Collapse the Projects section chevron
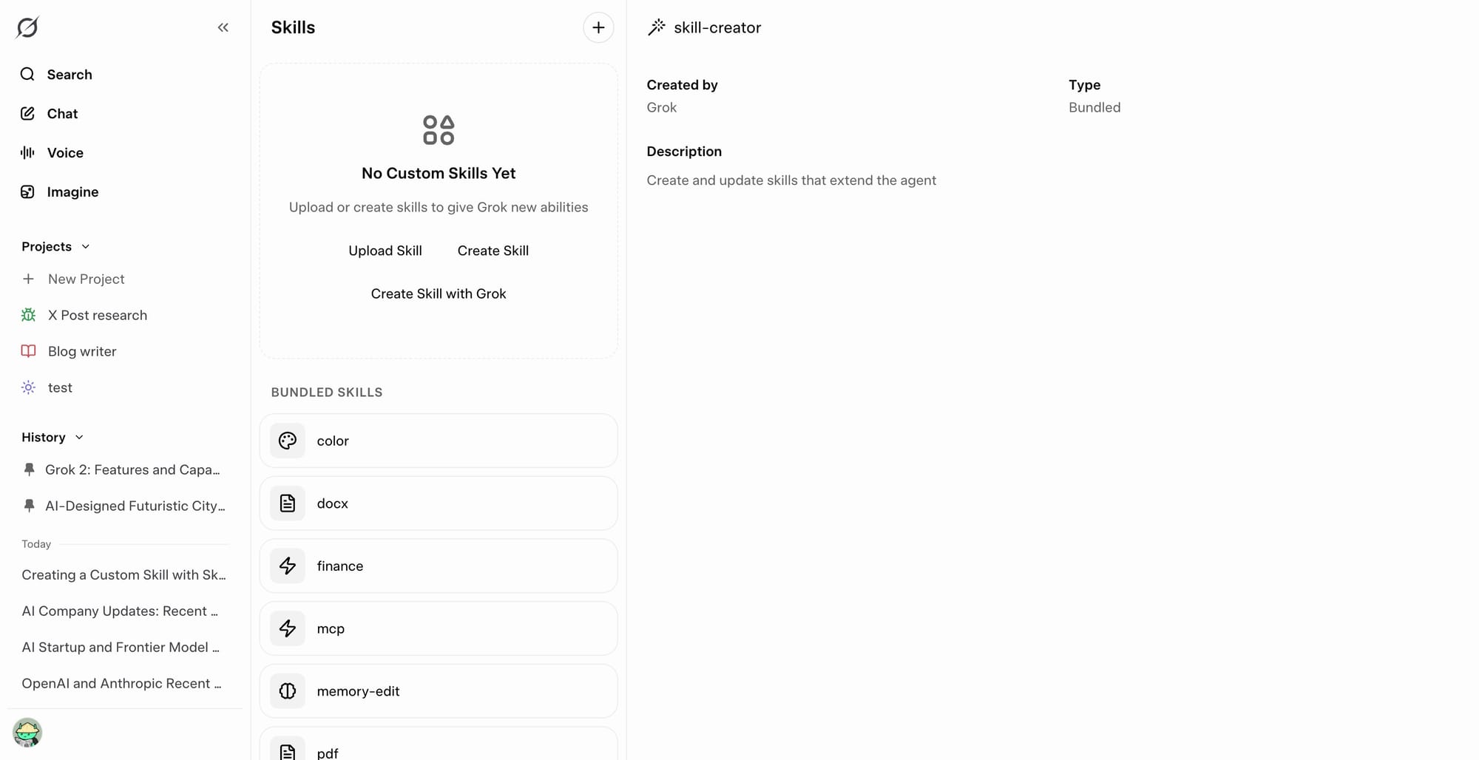This screenshot has width=1479, height=760. [85, 246]
